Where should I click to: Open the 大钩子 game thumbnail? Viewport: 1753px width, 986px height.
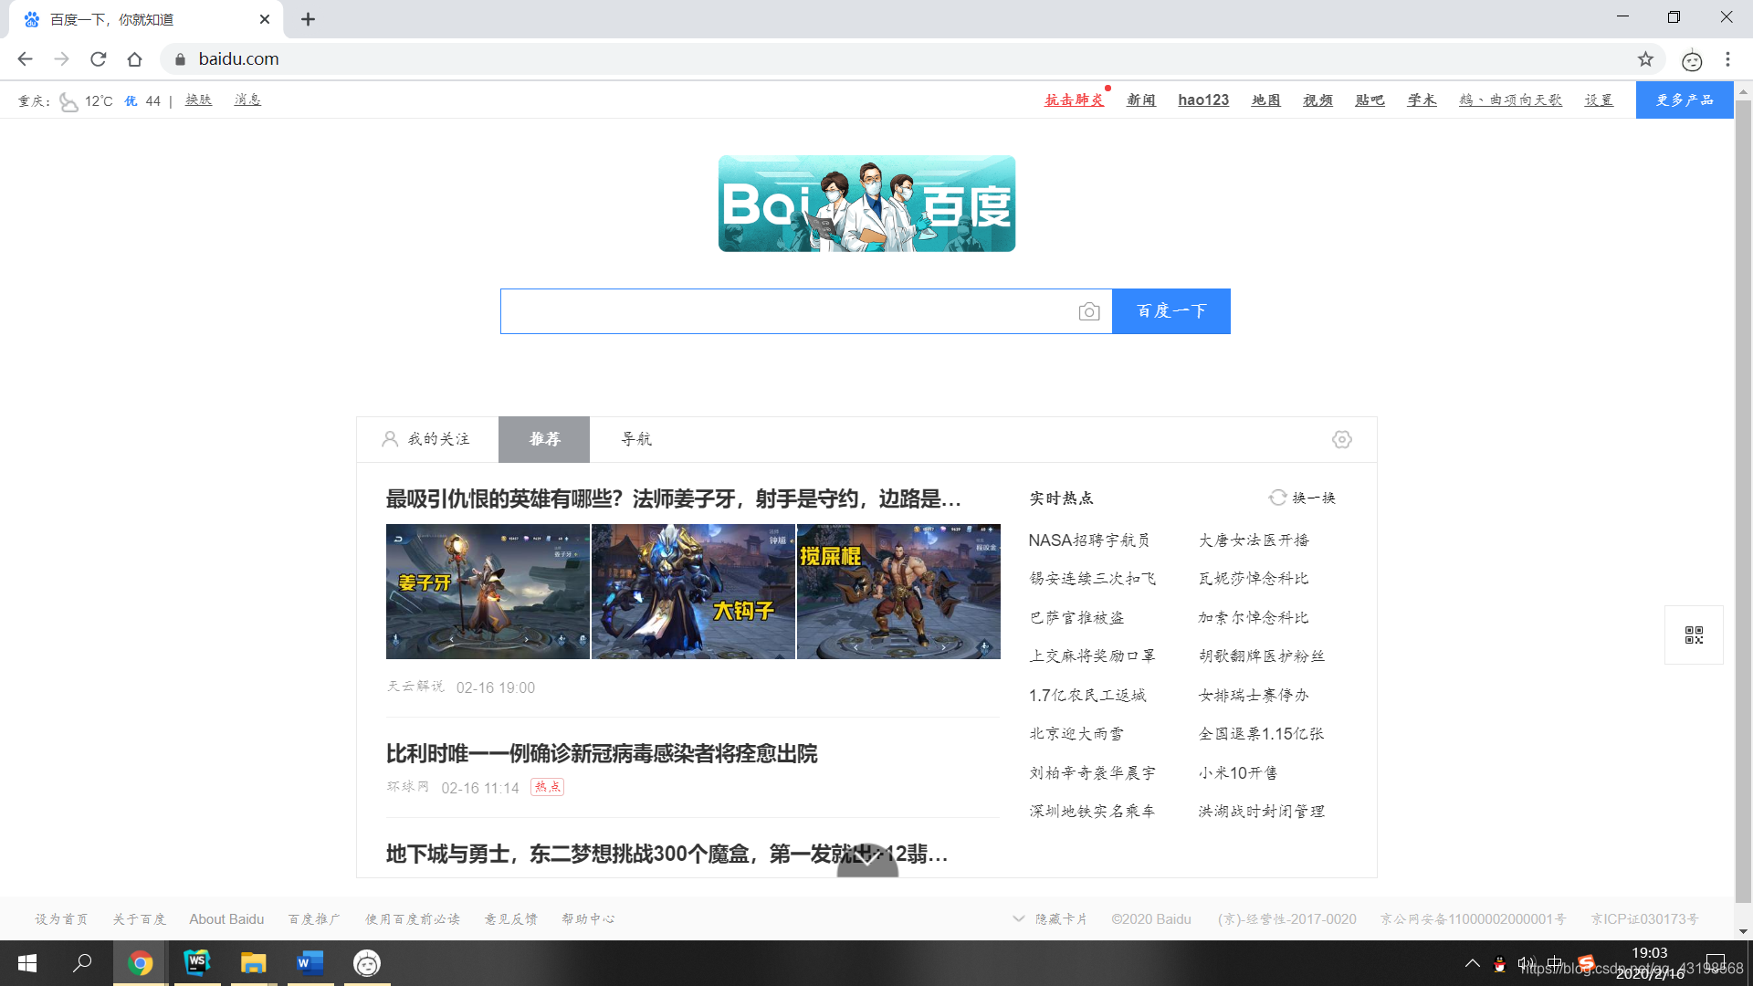pyautogui.click(x=693, y=592)
